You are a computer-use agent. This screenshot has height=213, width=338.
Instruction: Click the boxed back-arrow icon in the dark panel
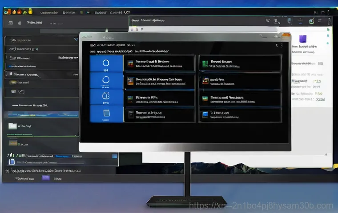[21, 92]
